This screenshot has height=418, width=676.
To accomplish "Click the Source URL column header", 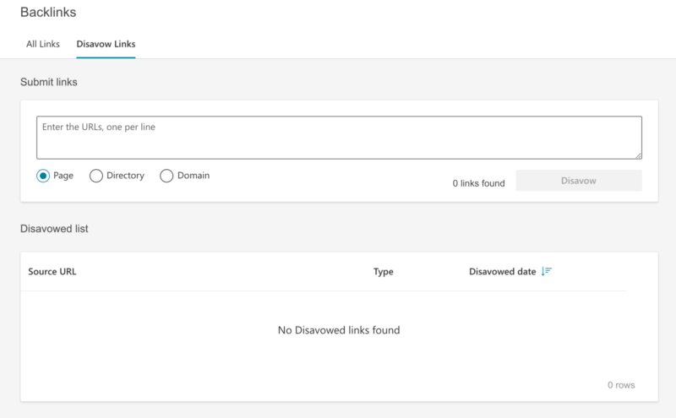I will click(x=52, y=272).
